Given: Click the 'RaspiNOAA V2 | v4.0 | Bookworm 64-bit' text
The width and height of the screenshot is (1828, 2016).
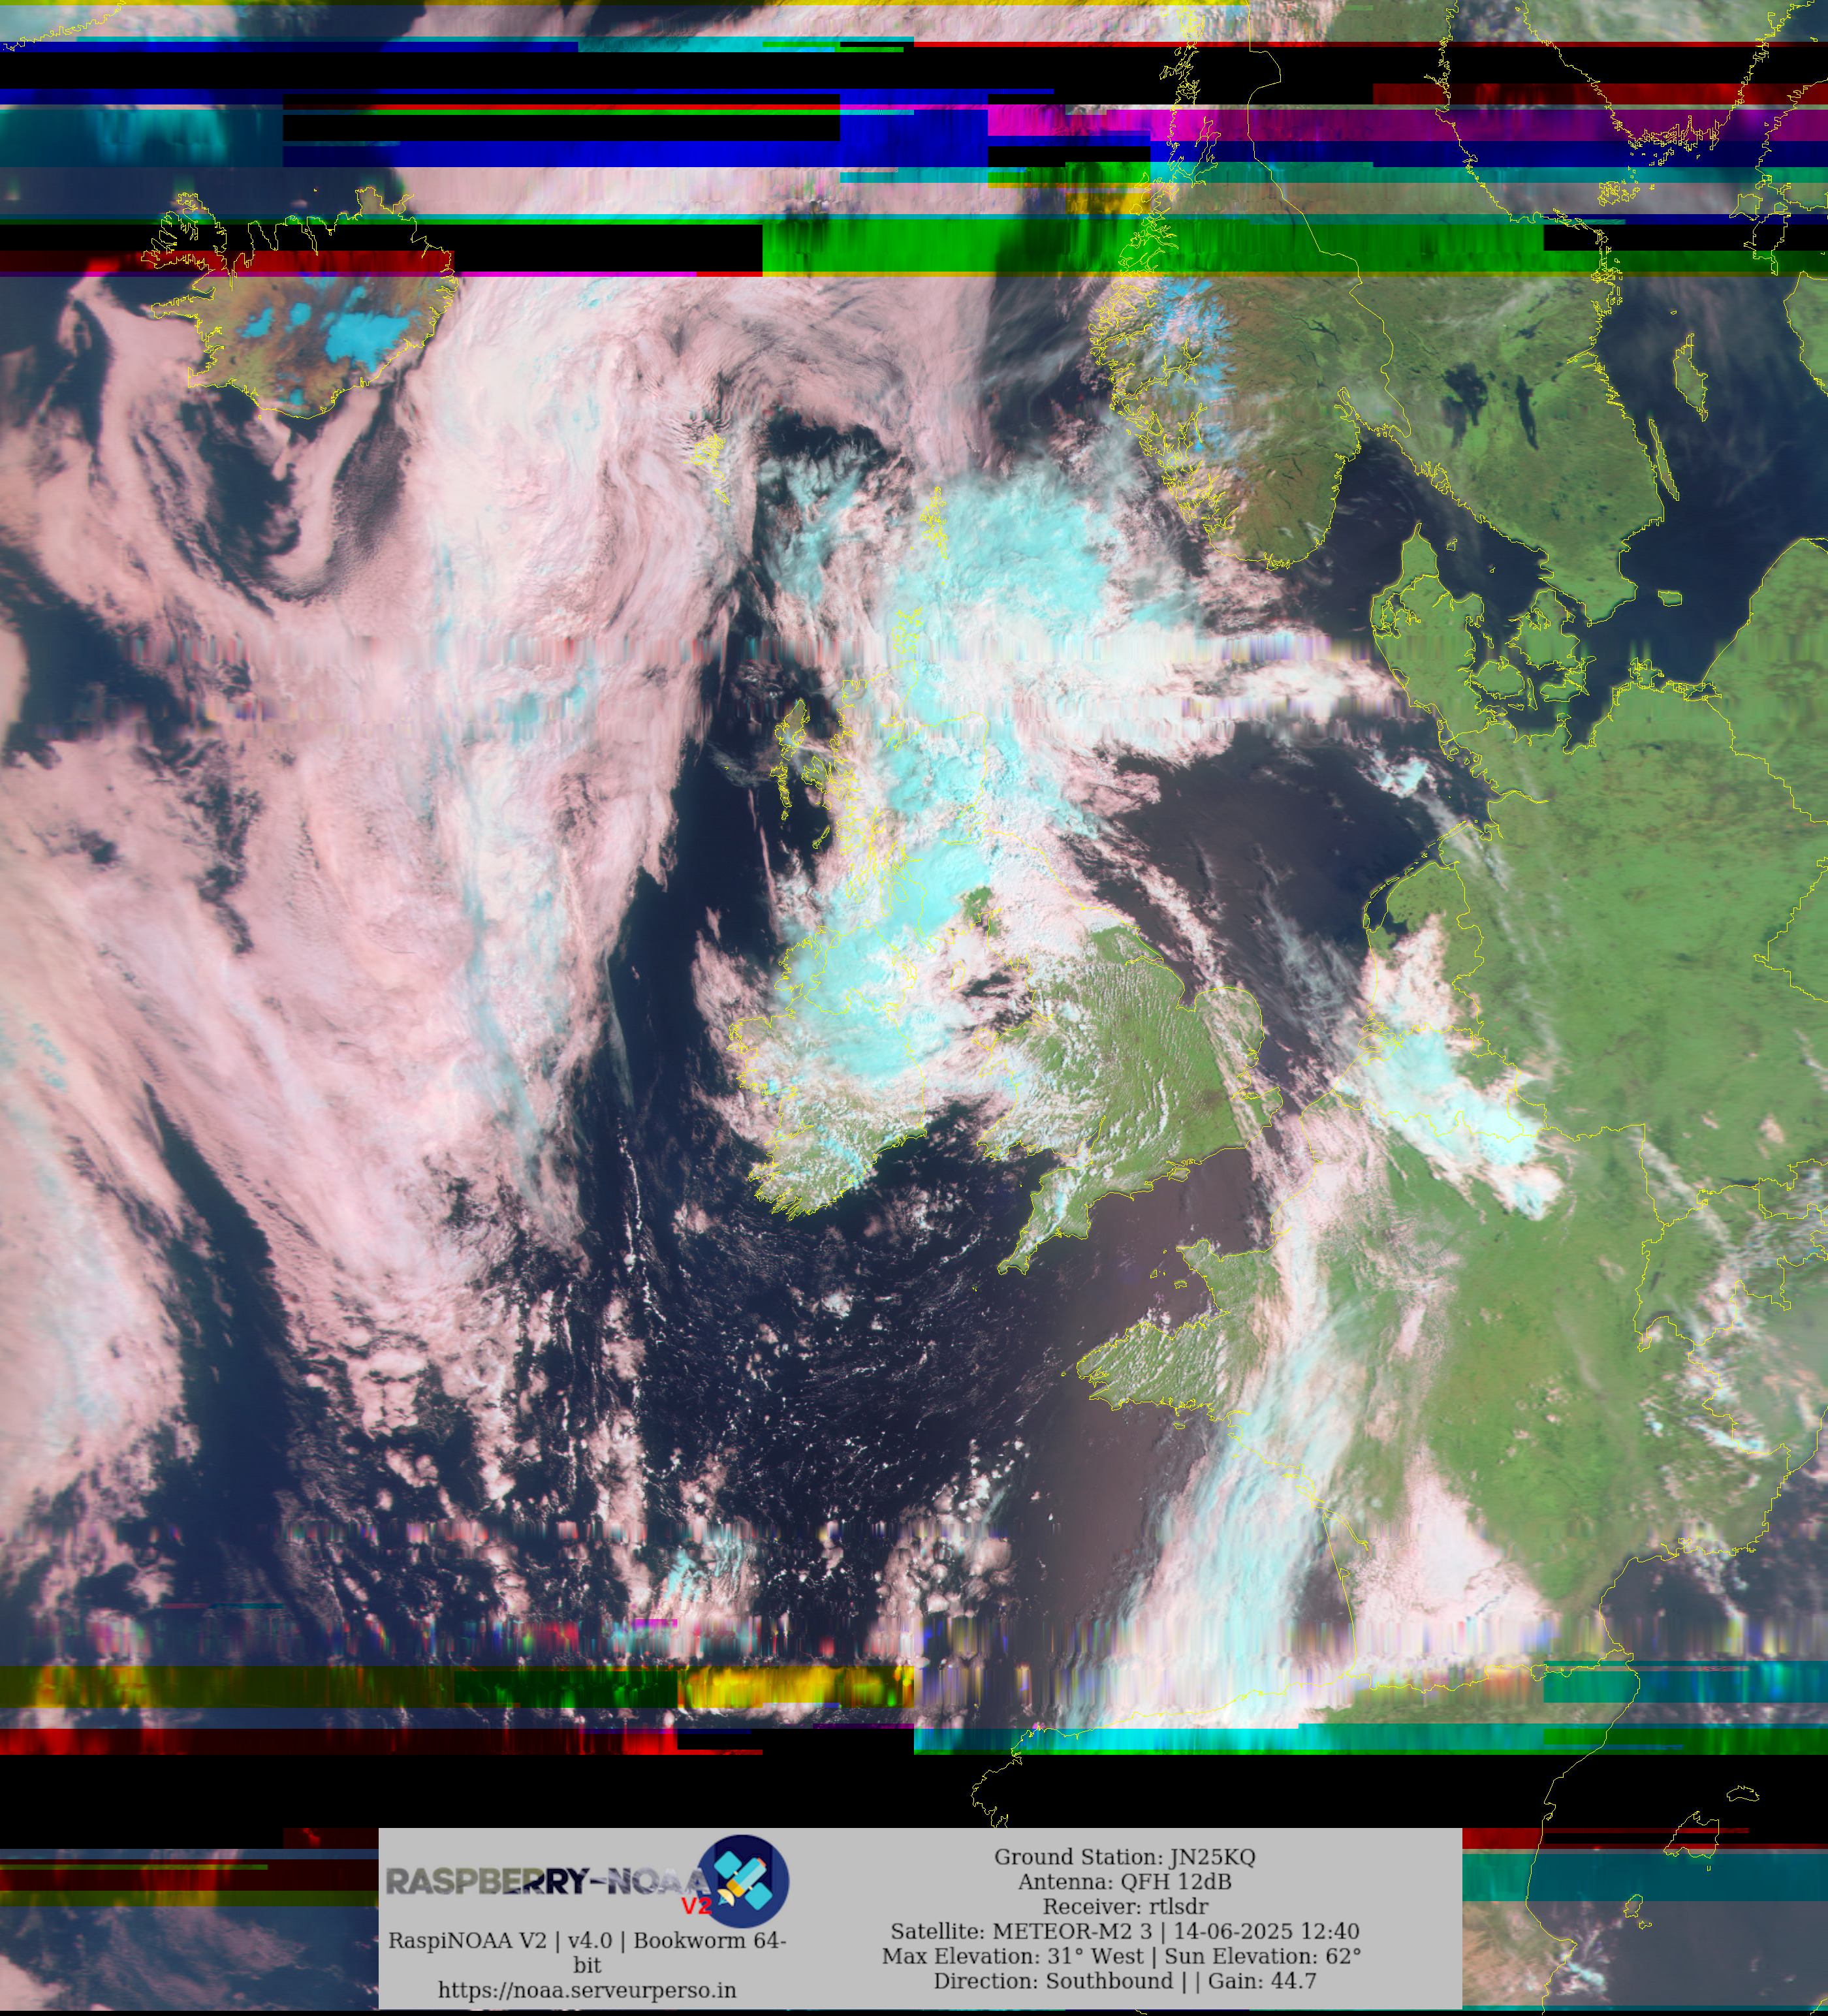Looking at the screenshot, I should [x=587, y=1953].
